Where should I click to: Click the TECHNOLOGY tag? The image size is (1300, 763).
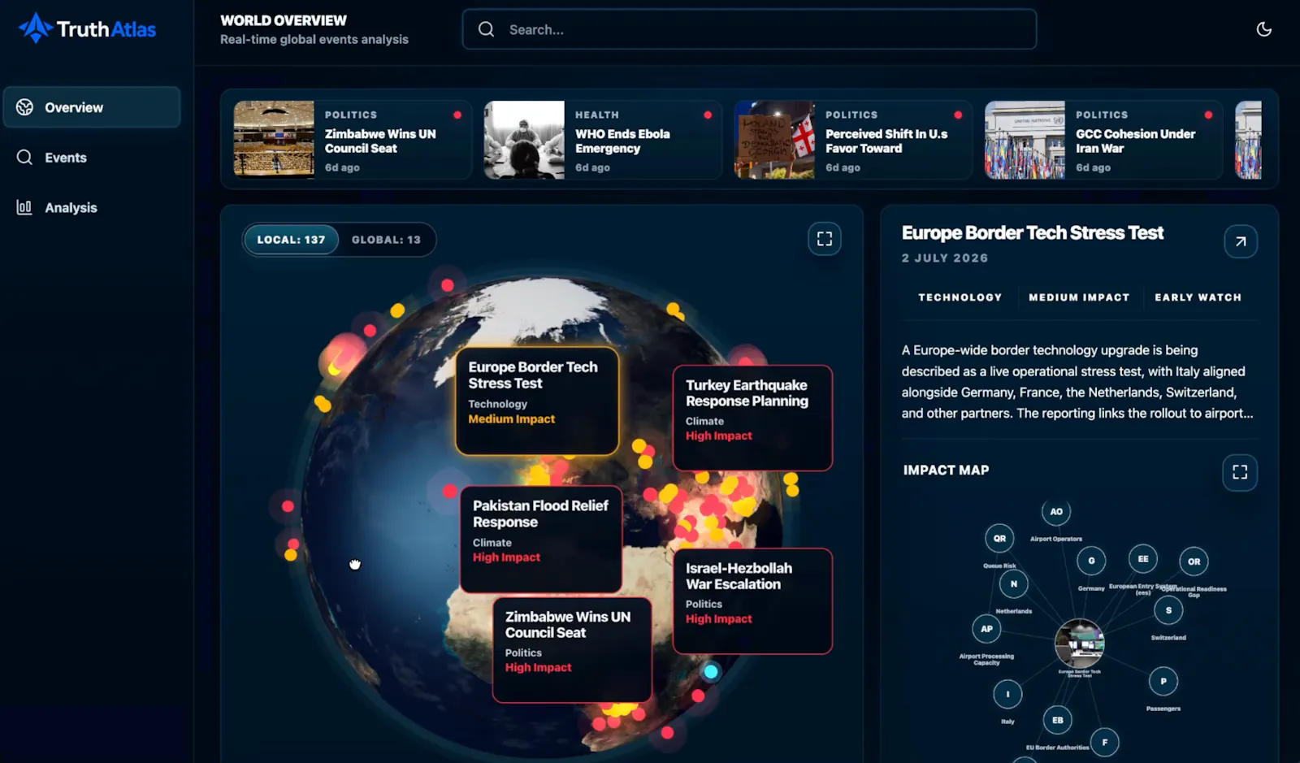[x=960, y=297]
